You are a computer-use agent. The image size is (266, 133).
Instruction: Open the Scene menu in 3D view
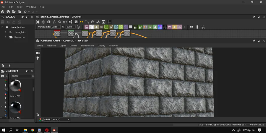pos(40,46)
